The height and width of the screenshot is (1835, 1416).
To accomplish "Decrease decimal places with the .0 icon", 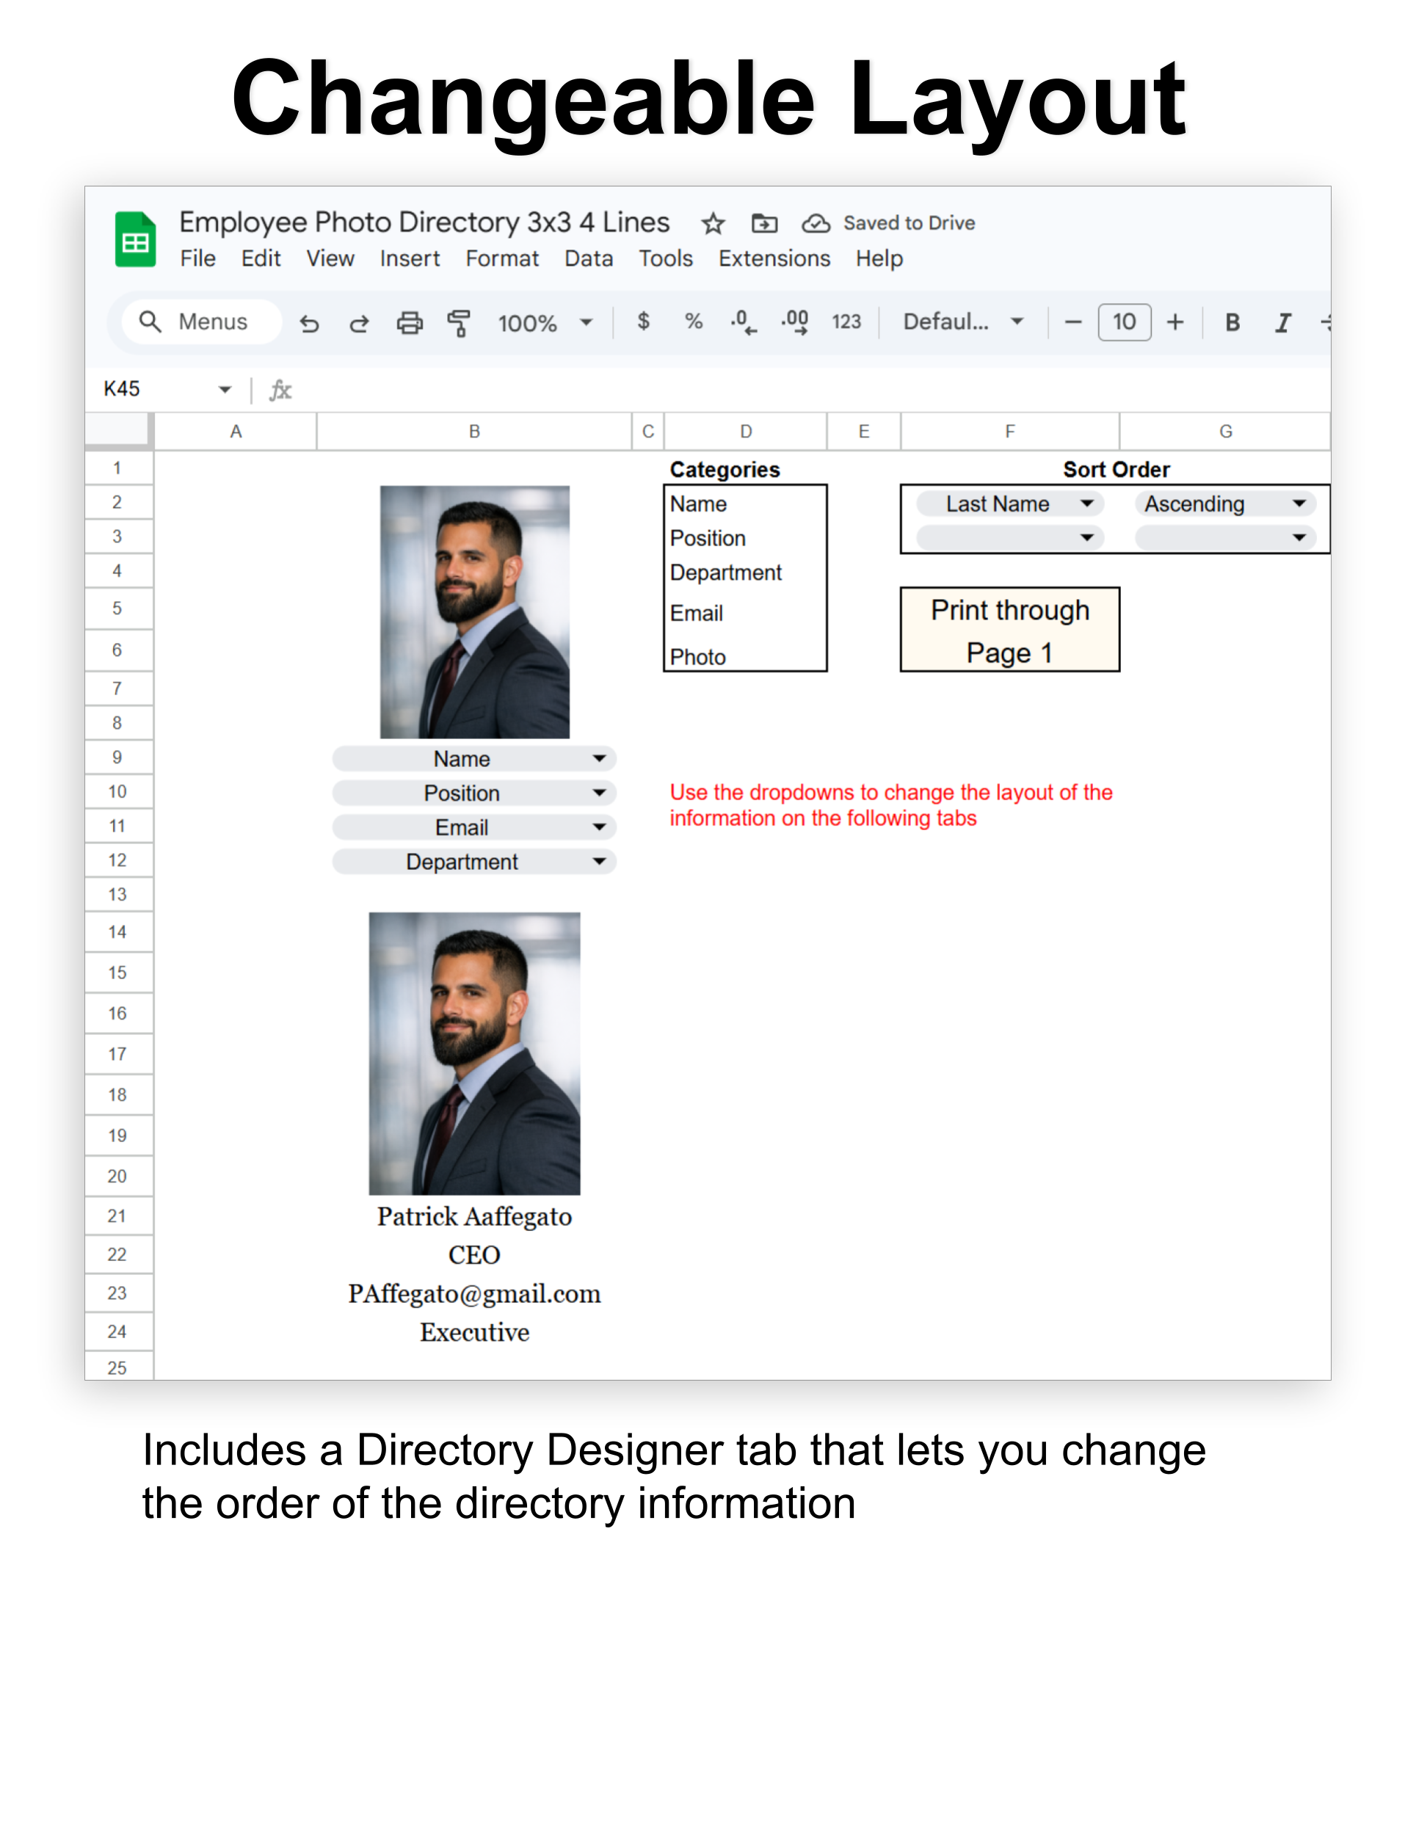I will 742,321.
